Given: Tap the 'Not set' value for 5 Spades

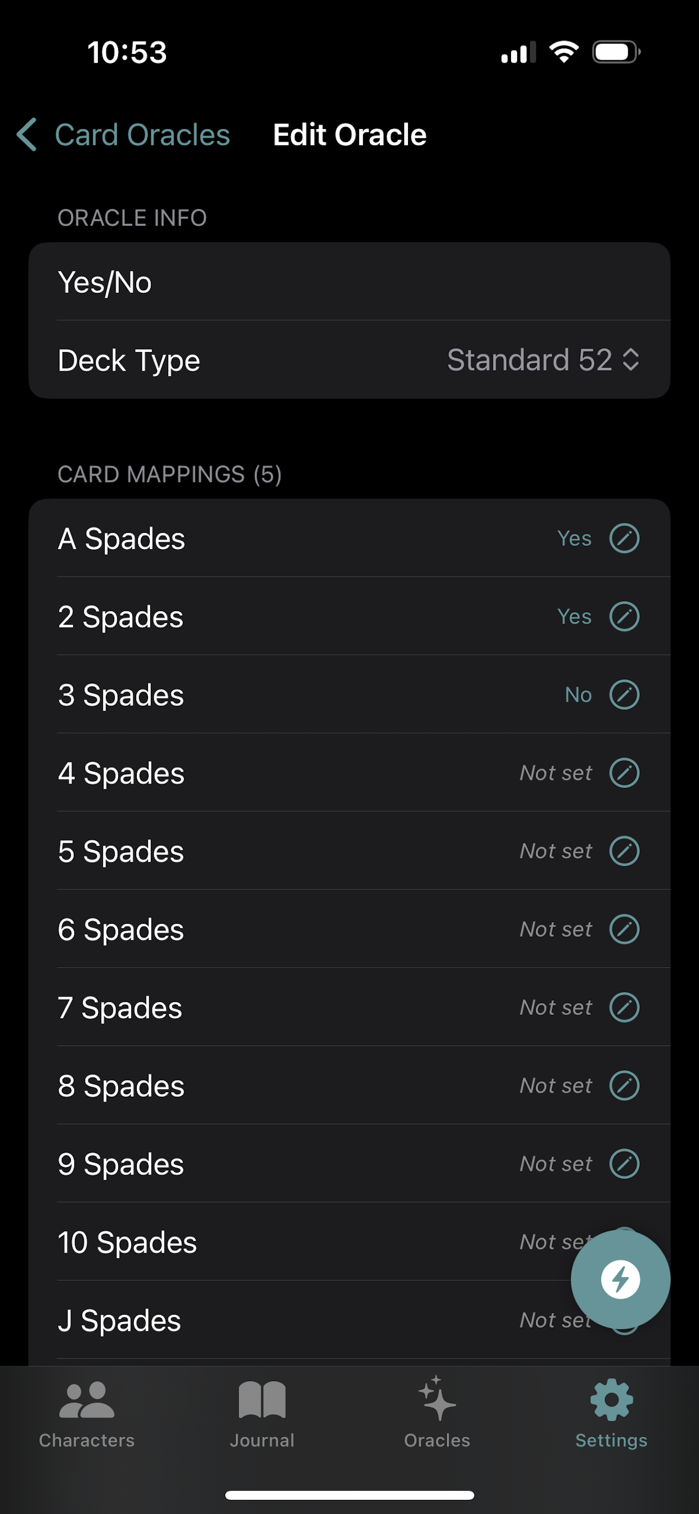Looking at the screenshot, I should coord(555,850).
